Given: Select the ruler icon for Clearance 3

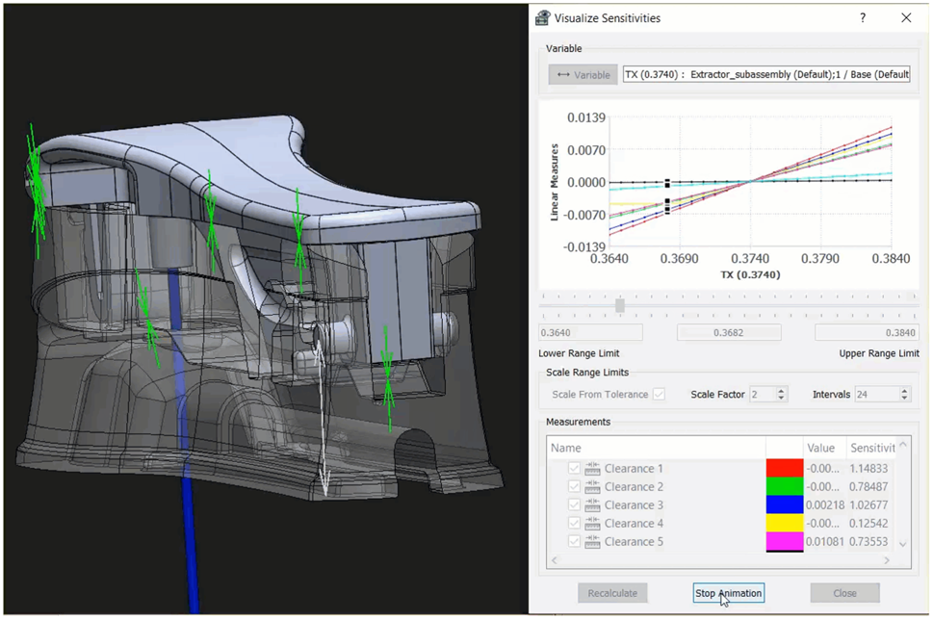Looking at the screenshot, I should (x=591, y=504).
